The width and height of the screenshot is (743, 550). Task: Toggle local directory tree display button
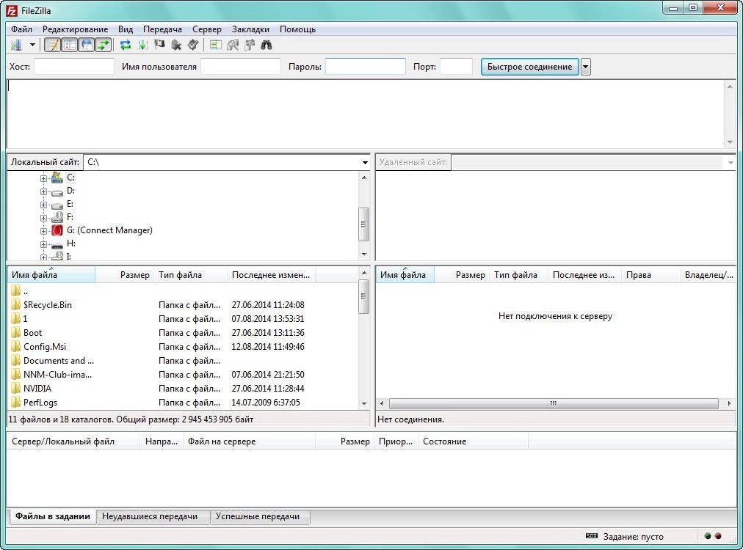coord(70,45)
